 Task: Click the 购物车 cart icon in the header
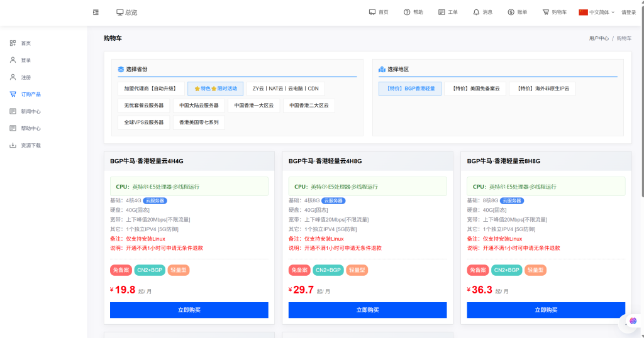545,13
